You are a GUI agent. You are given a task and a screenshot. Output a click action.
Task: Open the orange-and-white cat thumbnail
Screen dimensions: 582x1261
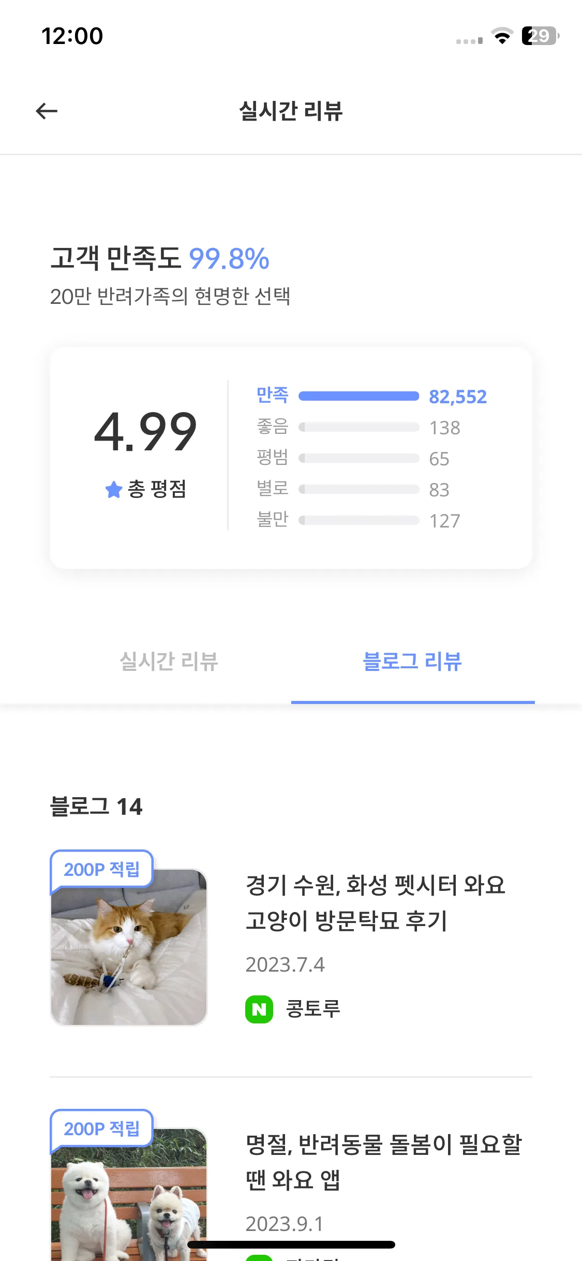pyautogui.click(x=129, y=947)
